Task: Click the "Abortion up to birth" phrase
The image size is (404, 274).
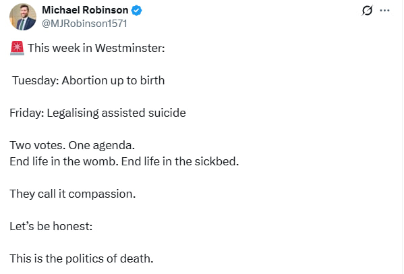Action: pos(113,81)
